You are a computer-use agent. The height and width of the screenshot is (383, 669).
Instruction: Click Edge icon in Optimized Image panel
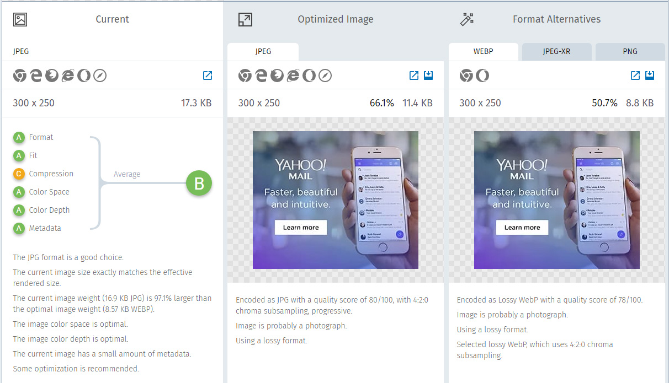point(261,75)
